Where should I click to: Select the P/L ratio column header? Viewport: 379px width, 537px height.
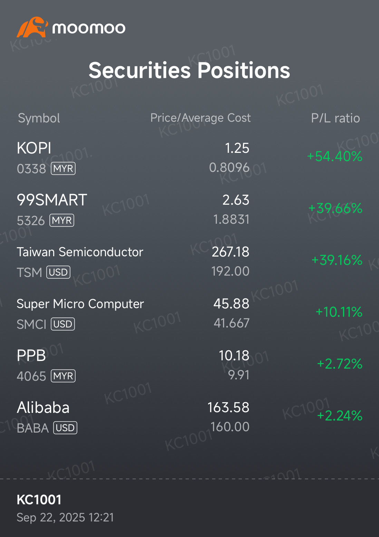coord(335,118)
